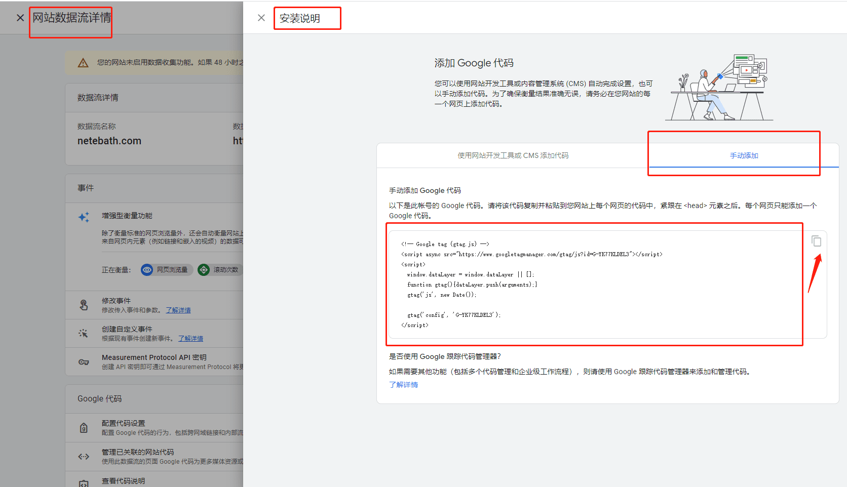Click the API key icon
Screen dimensions: 847x487
[x=84, y=362]
